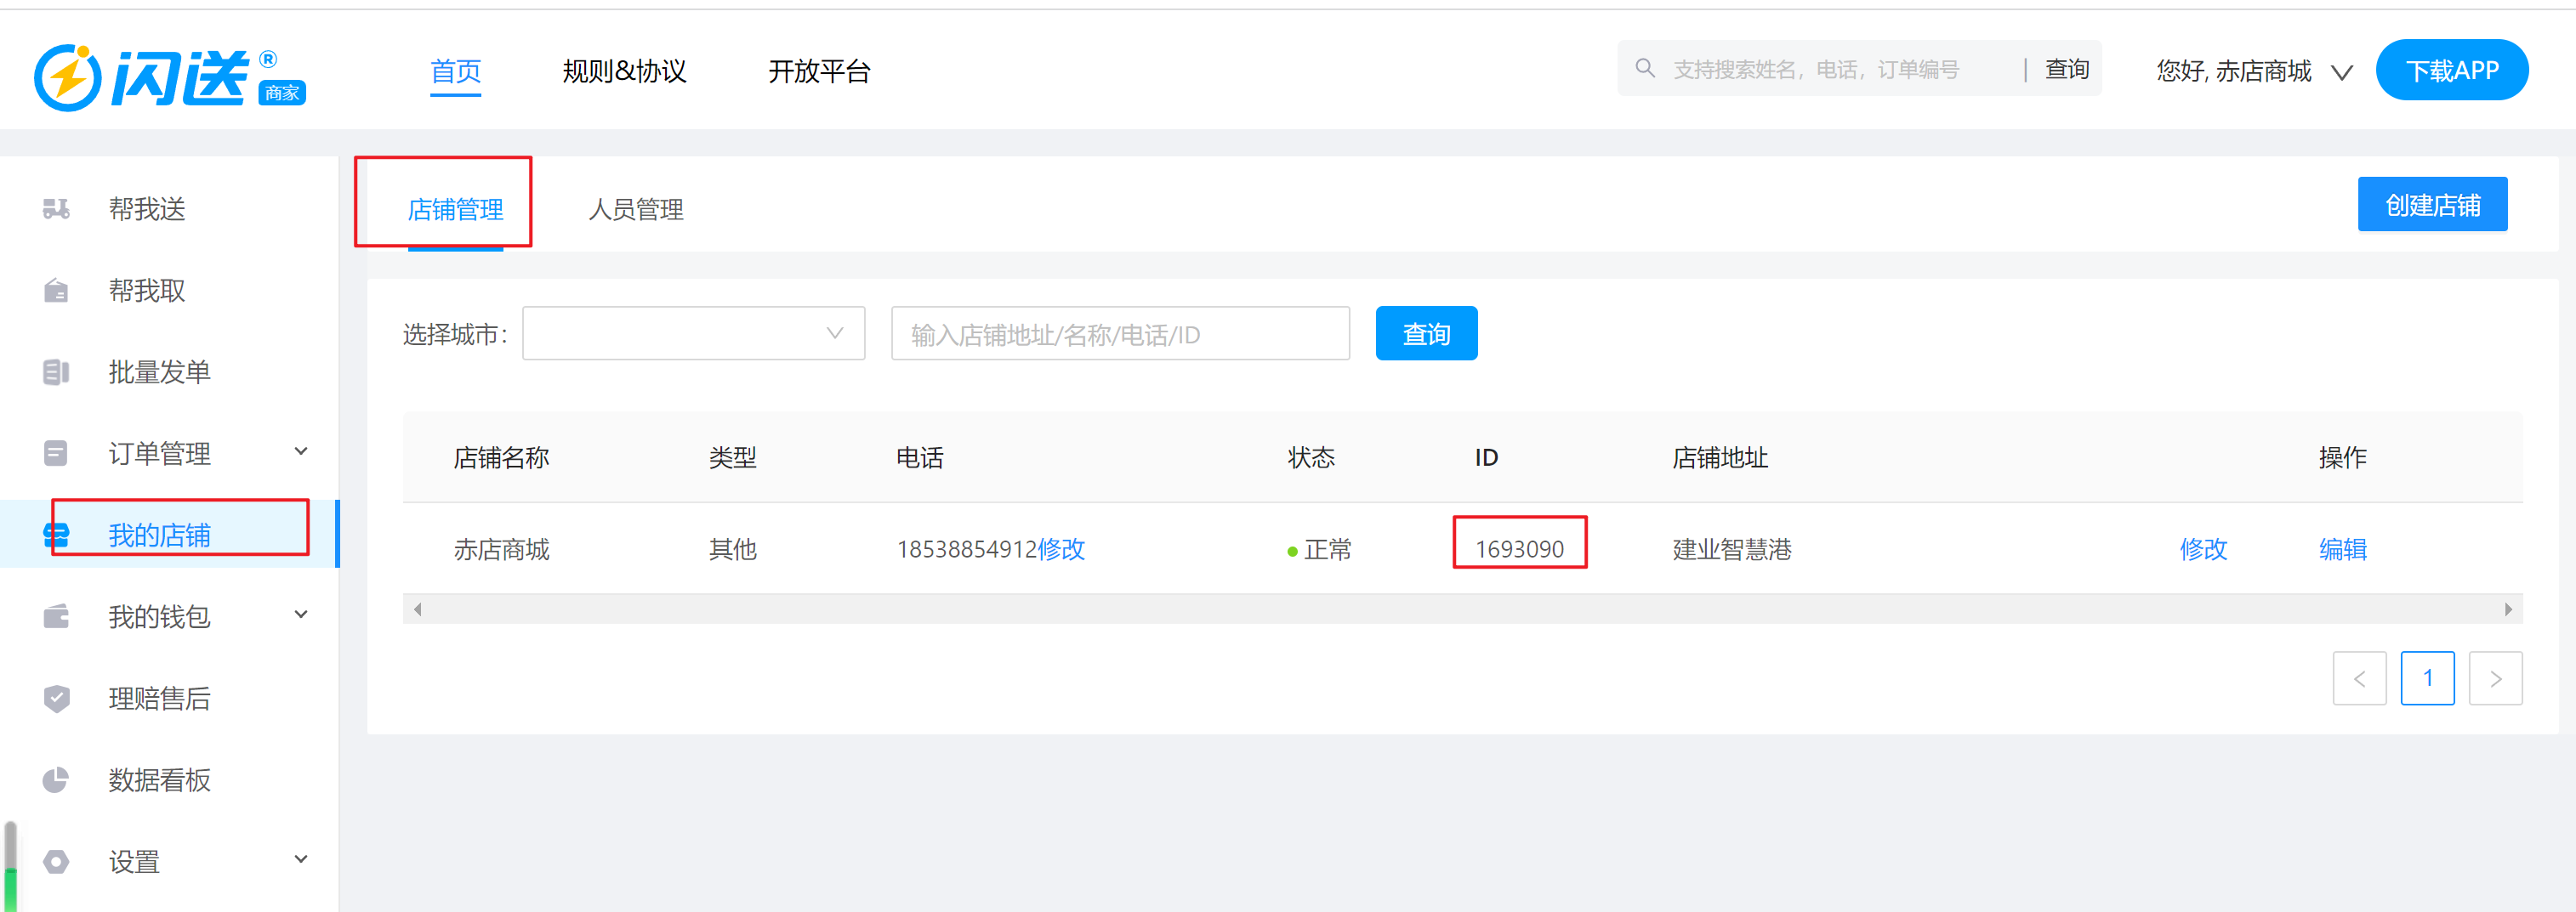Click the search magnifier icon in header

point(1644,69)
